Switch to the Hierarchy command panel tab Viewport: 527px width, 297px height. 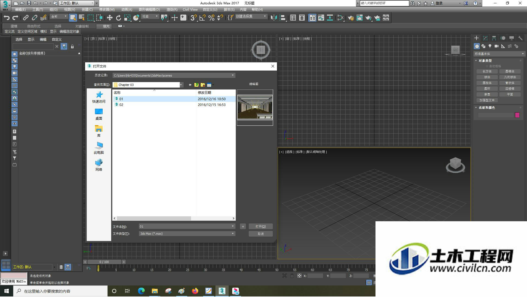pos(494,38)
